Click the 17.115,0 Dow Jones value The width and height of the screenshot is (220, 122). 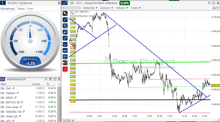[x=40, y=107]
